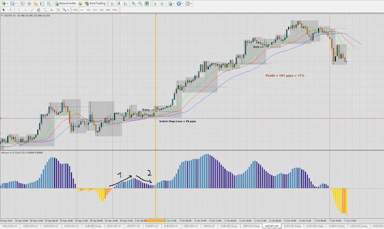Open the Periods clock icon
This screenshot has height=229, width=384.
(x=179, y=4)
